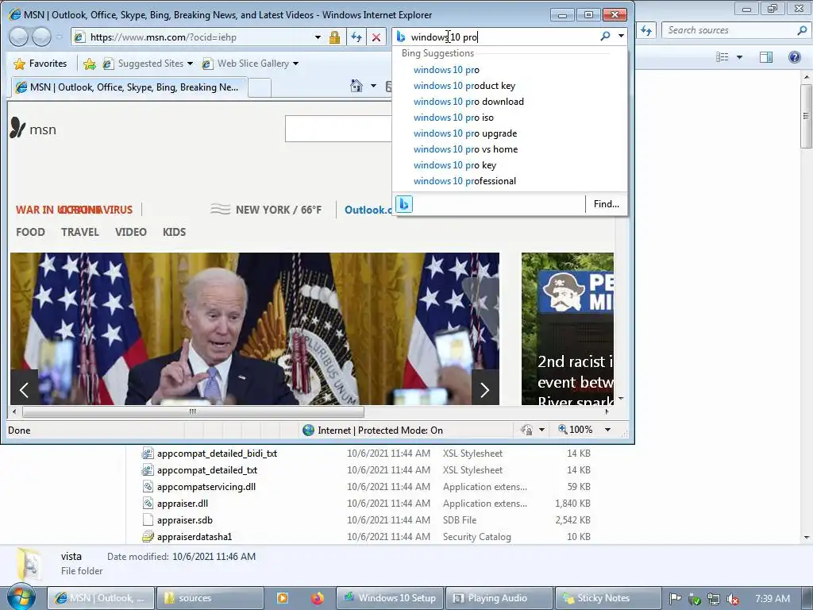Click the muted volume tray icon

coord(733,599)
